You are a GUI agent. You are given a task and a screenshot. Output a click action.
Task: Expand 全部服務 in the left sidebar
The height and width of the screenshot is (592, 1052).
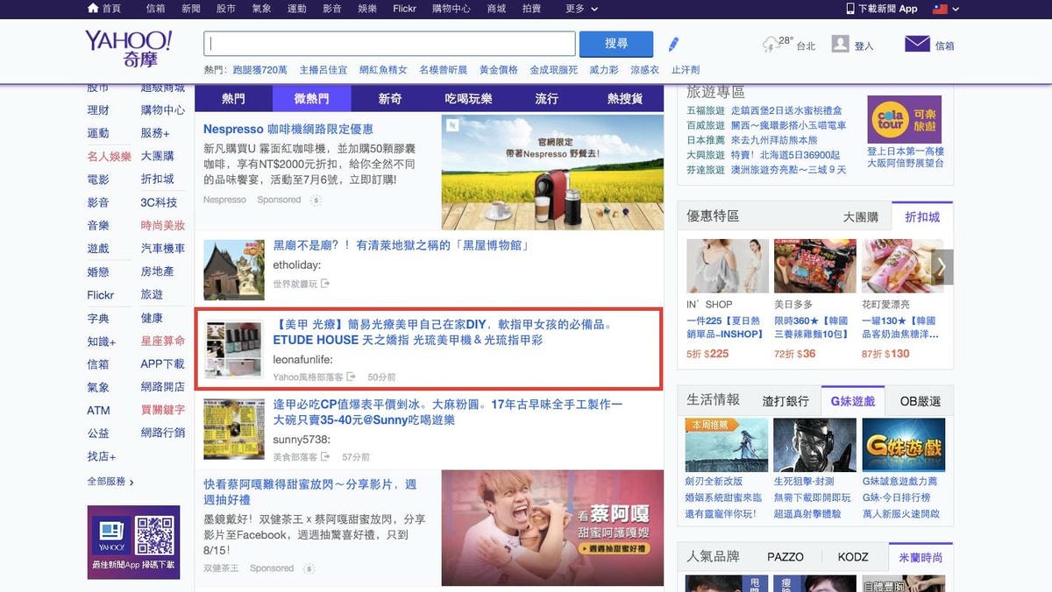click(111, 482)
